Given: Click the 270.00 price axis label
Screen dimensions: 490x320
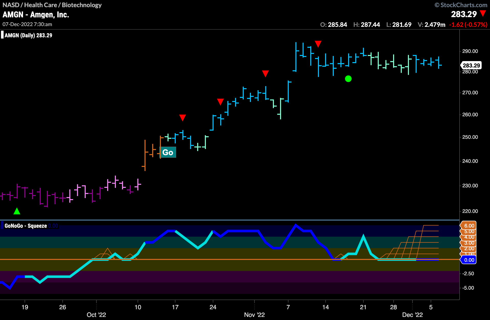Looking at the screenshot, I should (x=470, y=93).
